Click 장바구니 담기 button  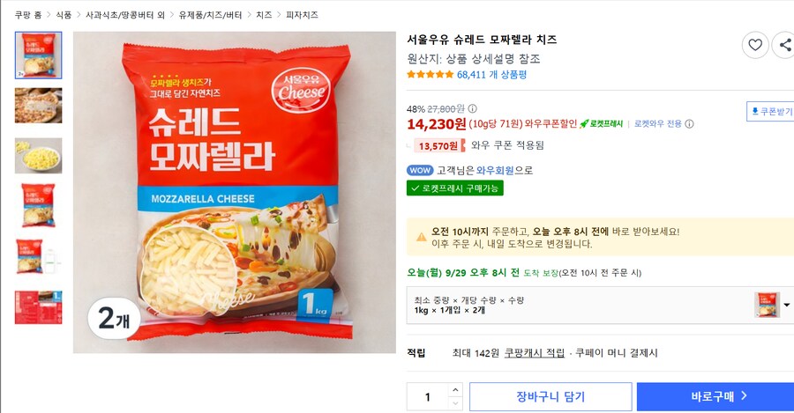coord(551,397)
